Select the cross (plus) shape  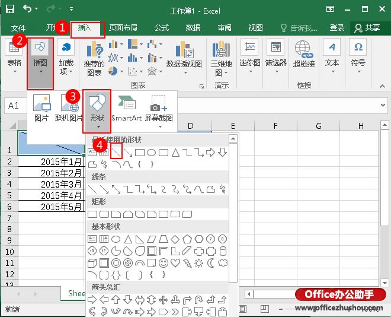click(198, 251)
